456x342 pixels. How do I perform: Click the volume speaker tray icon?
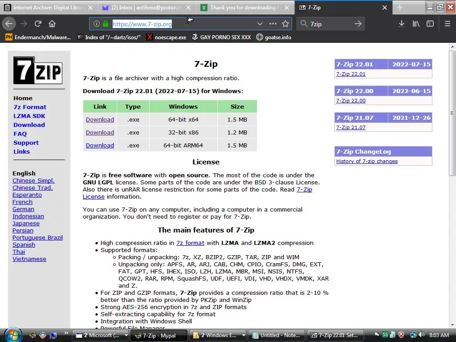click(422, 335)
